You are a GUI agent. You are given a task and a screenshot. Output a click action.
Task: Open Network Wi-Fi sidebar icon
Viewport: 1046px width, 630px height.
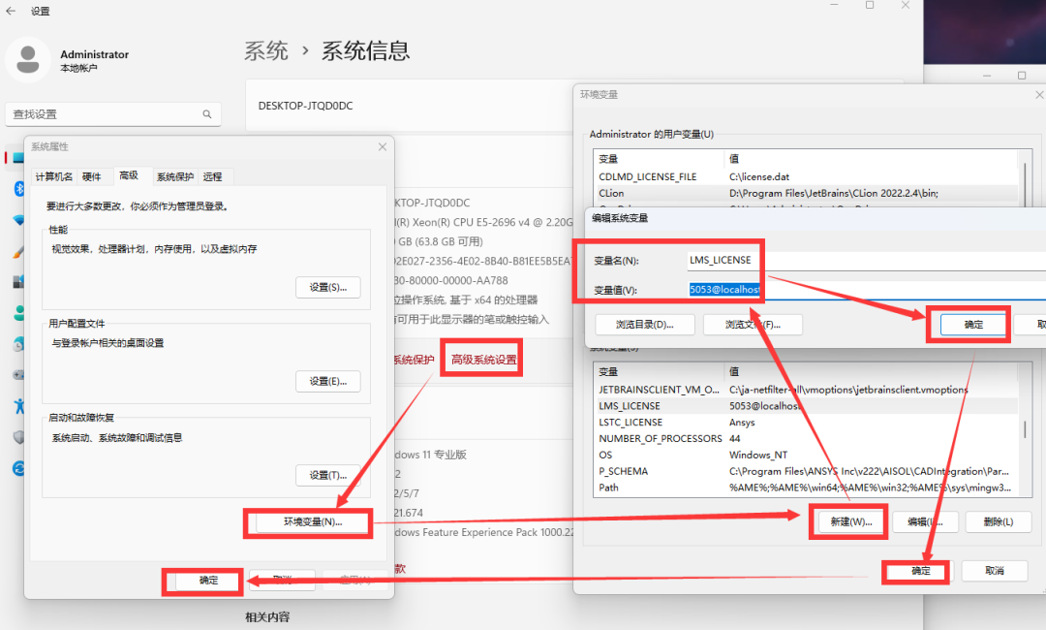pyautogui.click(x=18, y=220)
